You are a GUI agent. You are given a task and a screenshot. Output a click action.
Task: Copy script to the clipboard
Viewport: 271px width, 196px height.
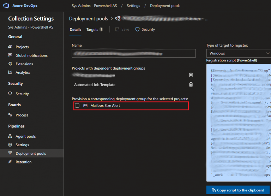[238, 190]
